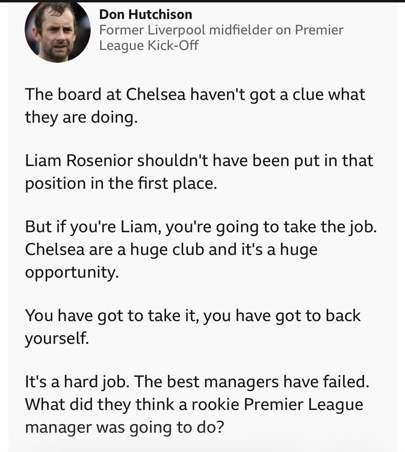
Task: Click the line 'Chelsea are a huge club'
Action: [x=114, y=250]
